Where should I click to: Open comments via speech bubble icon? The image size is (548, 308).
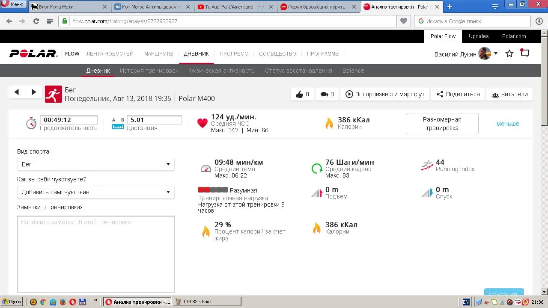tap(327, 94)
